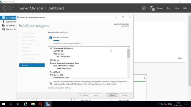Screen dimensions: 191x107
Task: Open the notifications flag icon
Action: 152,8
